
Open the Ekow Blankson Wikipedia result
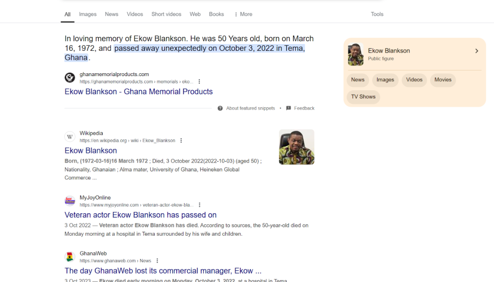coord(91,151)
